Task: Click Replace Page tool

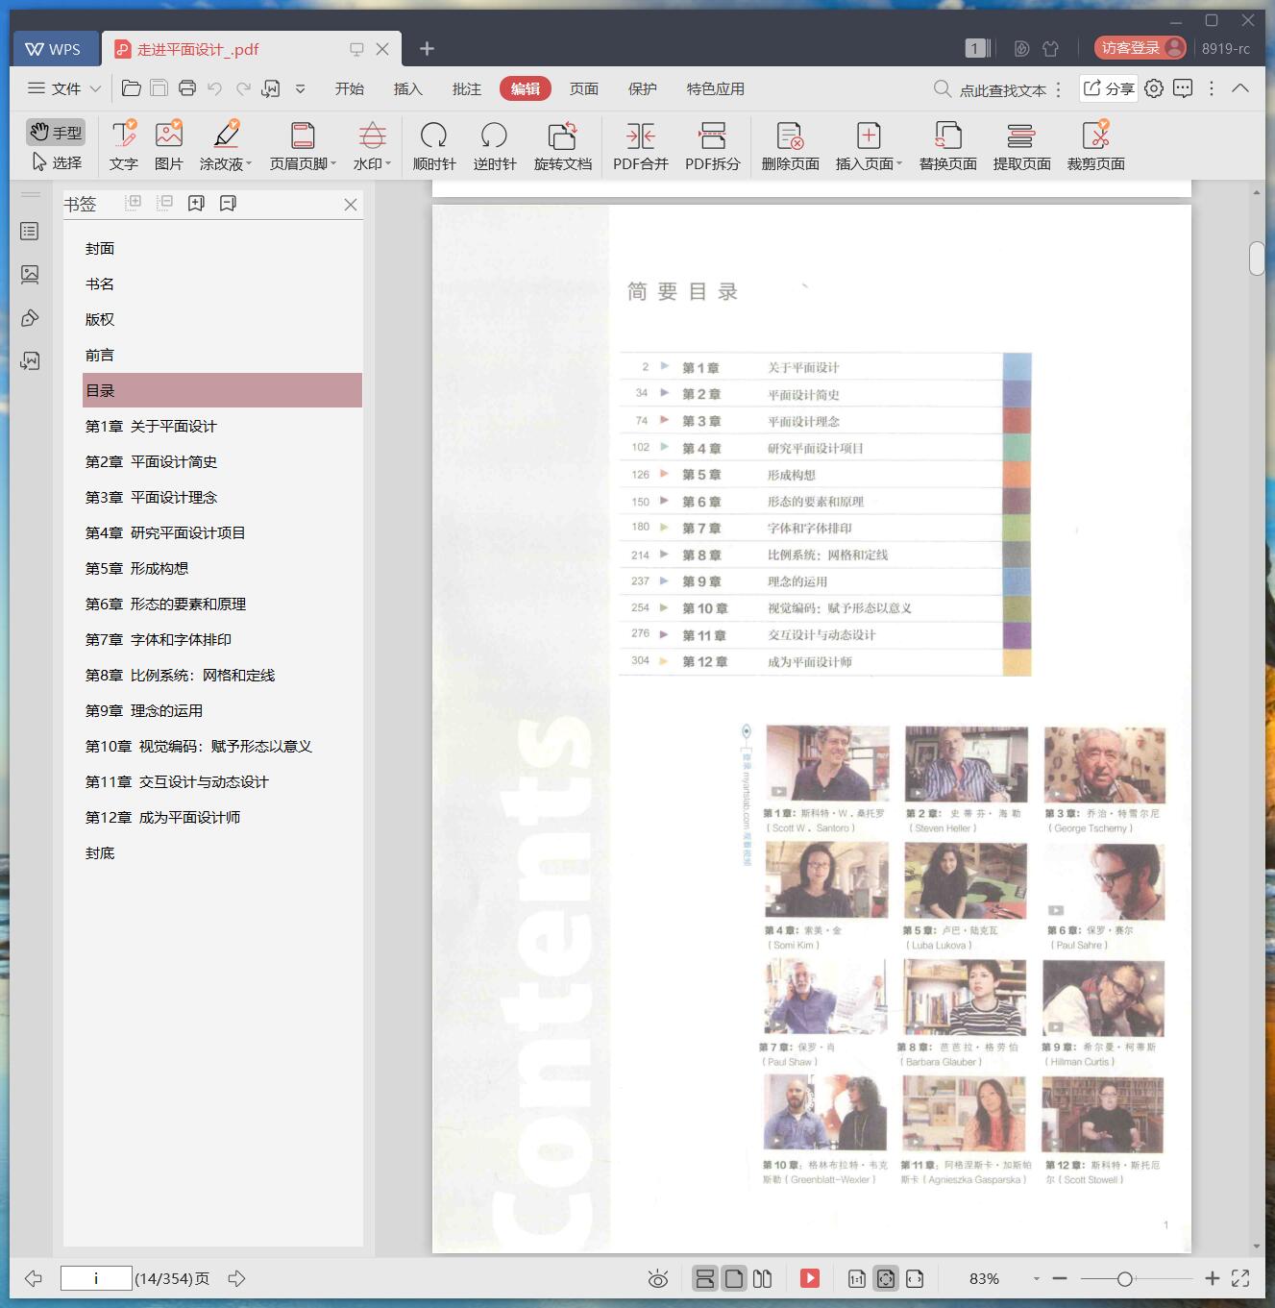Action: point(947,146)
